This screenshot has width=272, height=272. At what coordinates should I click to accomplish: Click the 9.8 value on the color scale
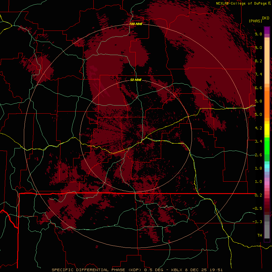click(x=258, y=34)
